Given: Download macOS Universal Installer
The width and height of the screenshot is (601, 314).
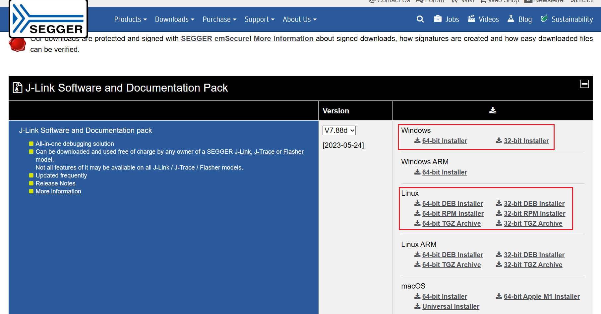Looking at the screenshot, I should tap(451, 306).
